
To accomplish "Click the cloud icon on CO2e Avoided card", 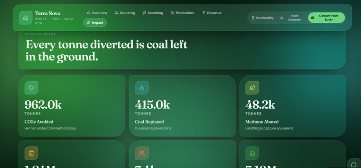I will pos(31,87).
